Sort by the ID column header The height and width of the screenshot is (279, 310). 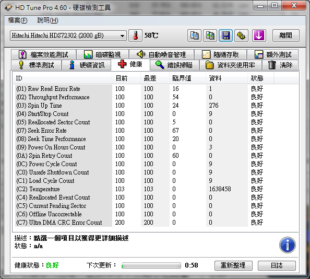(x=63, y=78)
